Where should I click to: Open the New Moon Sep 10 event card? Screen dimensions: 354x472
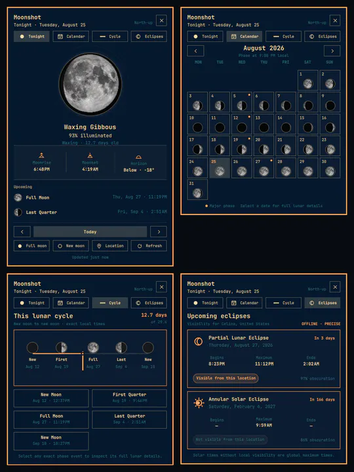51,441
